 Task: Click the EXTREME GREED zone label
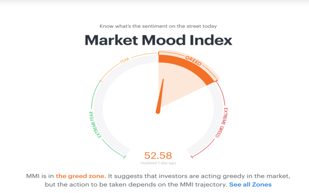click(221, 123)
